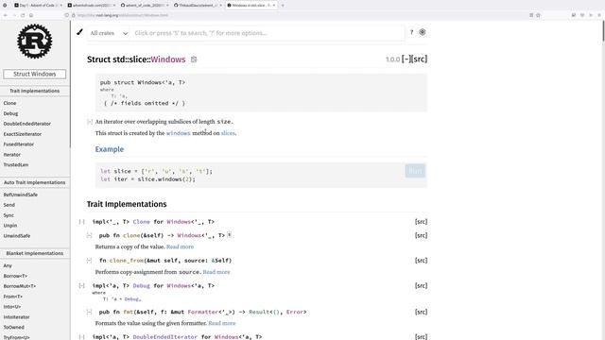This screenshot has width=605, height=340.
Task: Click the browser home icon
Action: pos(31,15)
